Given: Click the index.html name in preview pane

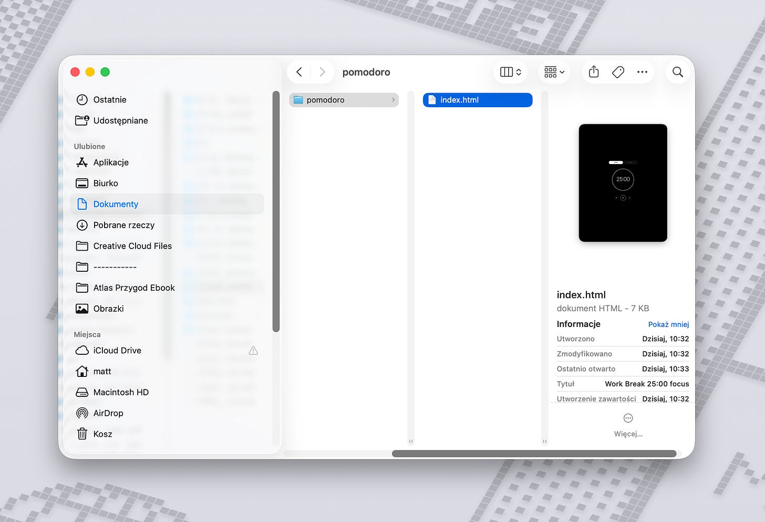Looking at the screenshot, I should pyautogui.click(x=581, y=295).
